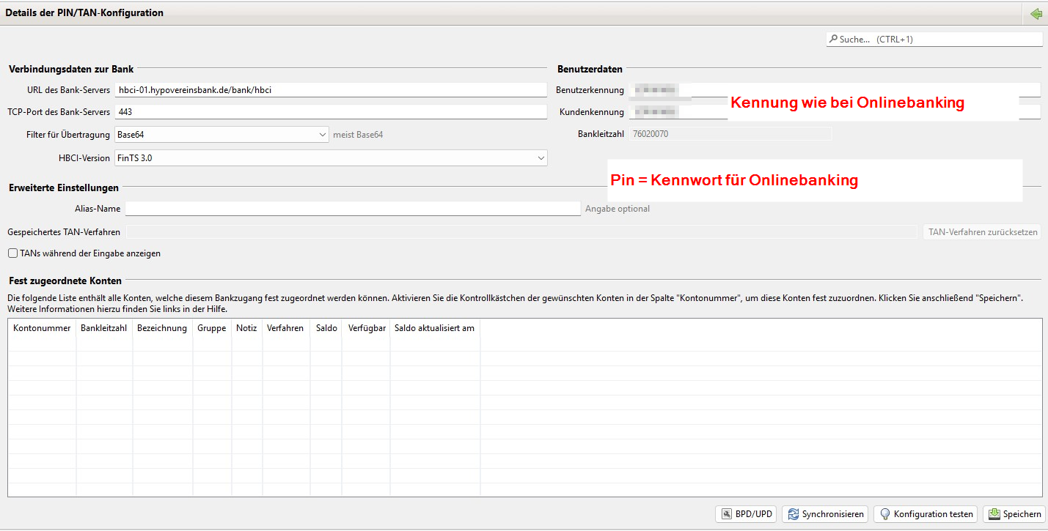The image size is (1048, 531).
Task: Click the Konfiguration testen lightbulb icon
Action: coord(884,514)
